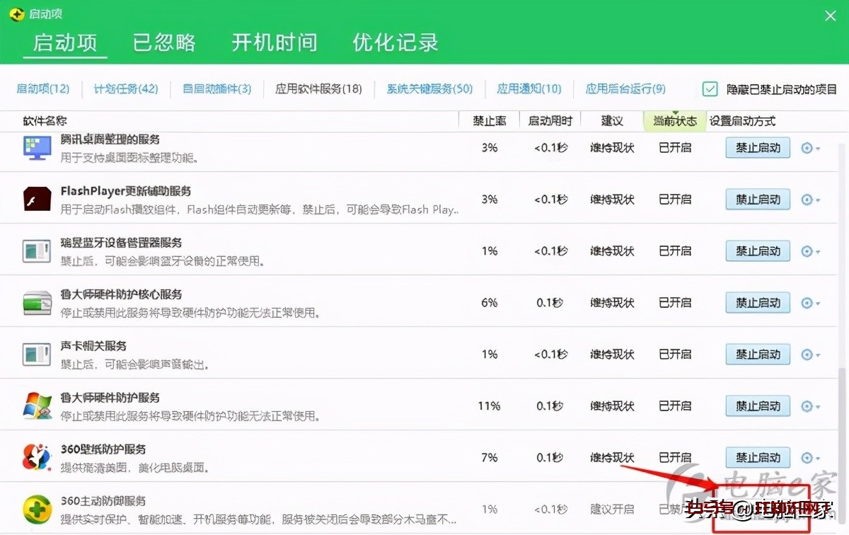Click the Windows-logo 鲁大师硬件防护服务 icon
This screenshot has height=535, width=849.
(x=37, y=405)
